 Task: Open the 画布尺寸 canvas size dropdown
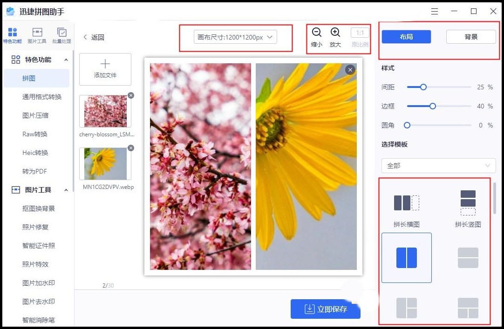pyautogui.click(x=236, y=37)
